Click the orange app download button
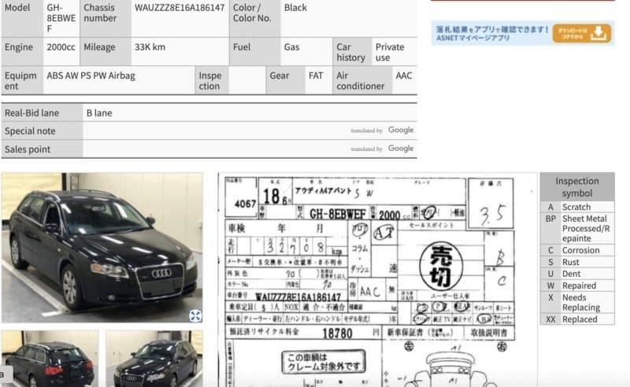Screen dimensions: 630x387 pyautogui.click(x=582, y=33)
